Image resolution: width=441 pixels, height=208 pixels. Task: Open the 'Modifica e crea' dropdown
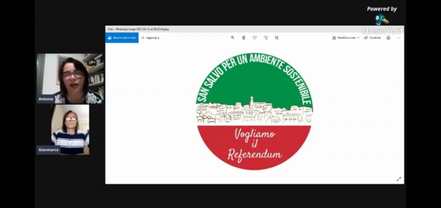[346, 38]
